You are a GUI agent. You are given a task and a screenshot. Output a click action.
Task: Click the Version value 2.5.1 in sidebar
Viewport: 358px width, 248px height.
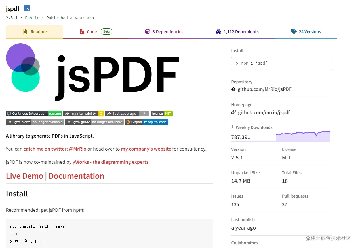(237, 158)
